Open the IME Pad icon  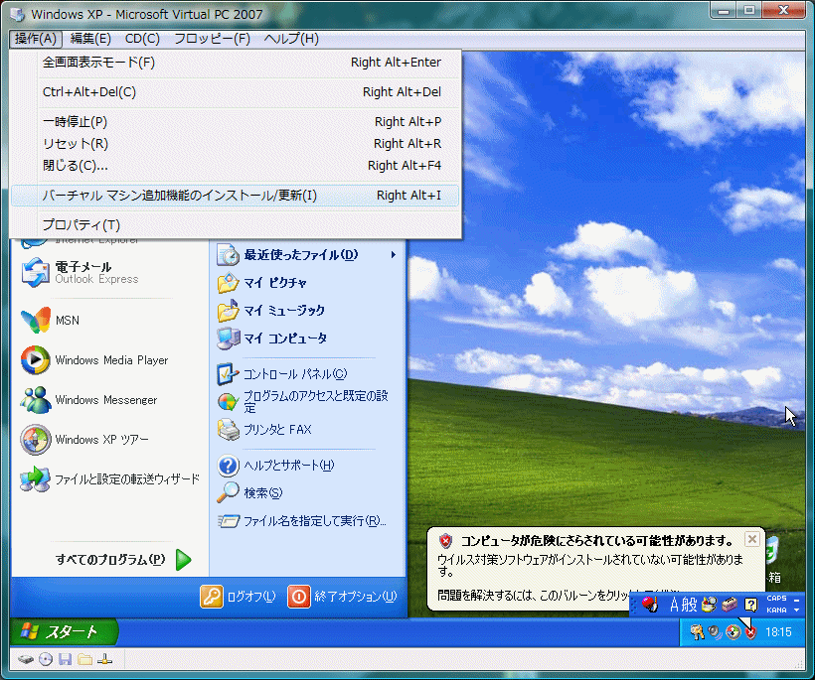710,605
